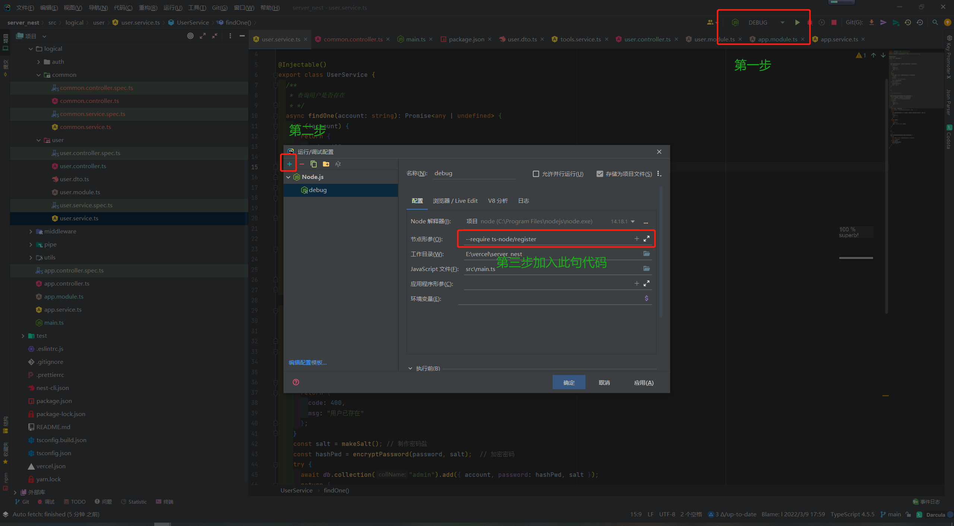
Task: Enable 允许并行运行 checkbox
Action: [x=536, y=174]
